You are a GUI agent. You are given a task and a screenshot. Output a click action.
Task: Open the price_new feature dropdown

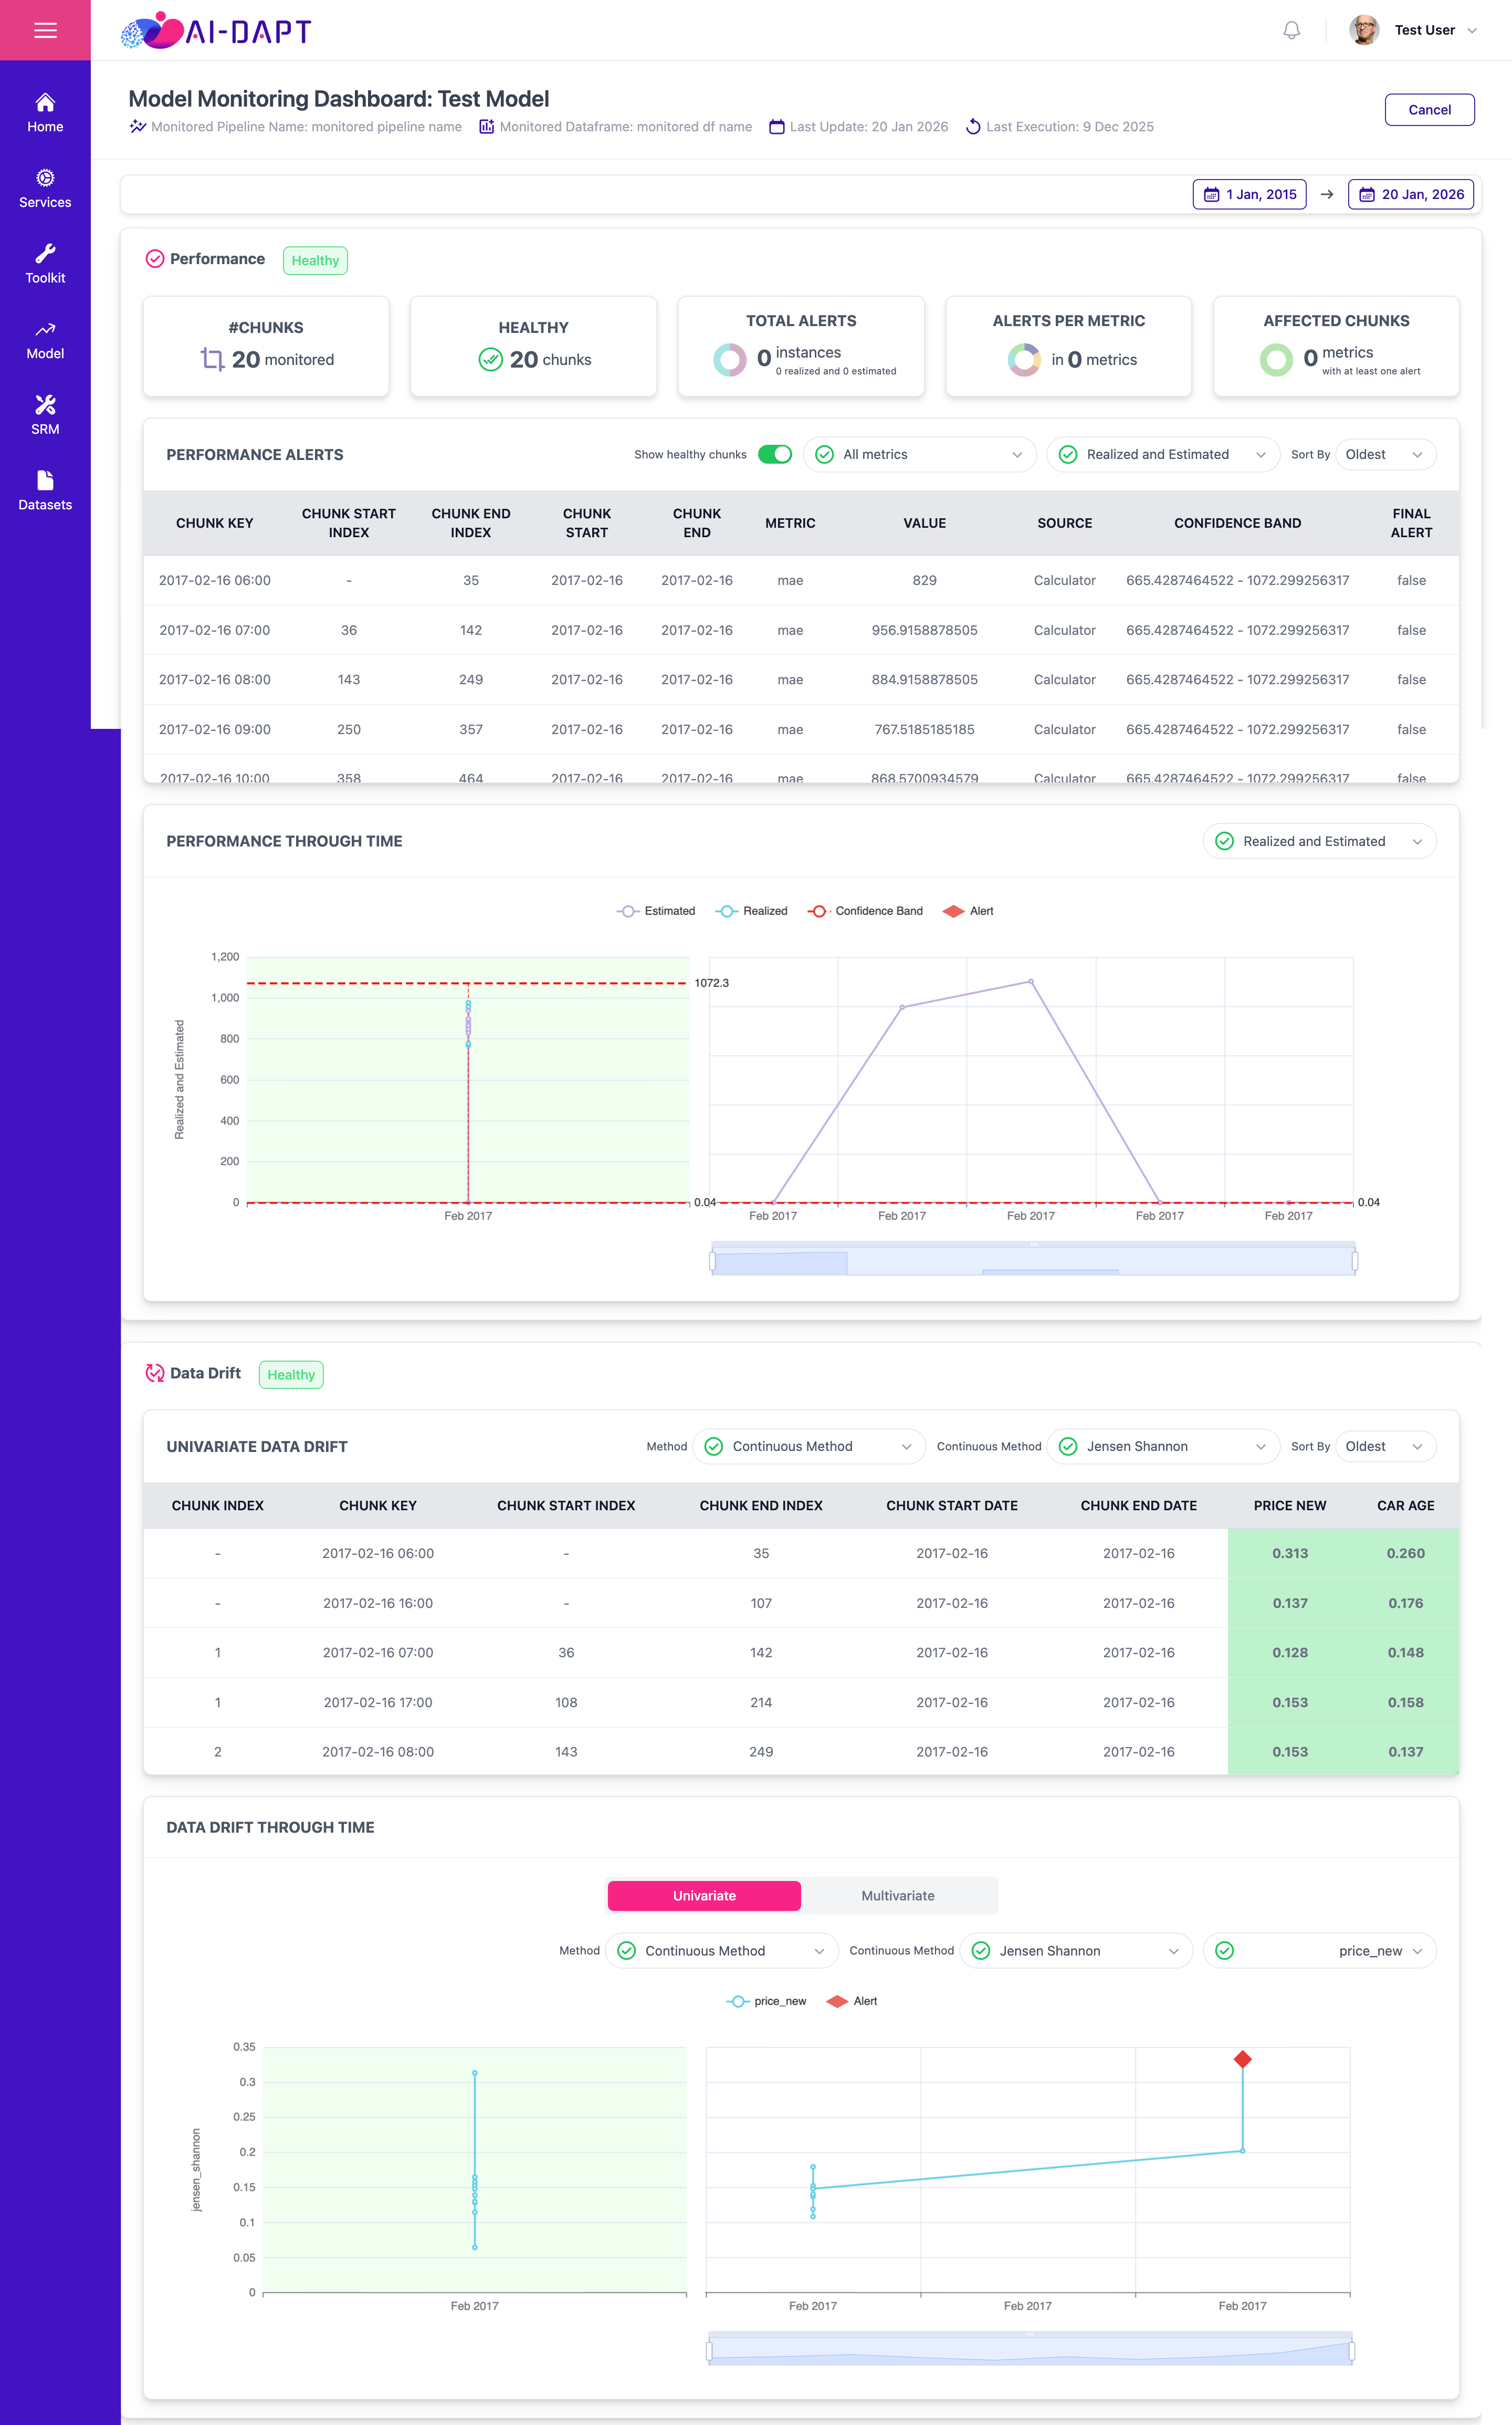(x=1319, y=1951)
